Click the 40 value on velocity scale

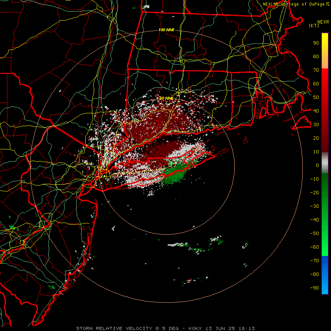[316, 111]
